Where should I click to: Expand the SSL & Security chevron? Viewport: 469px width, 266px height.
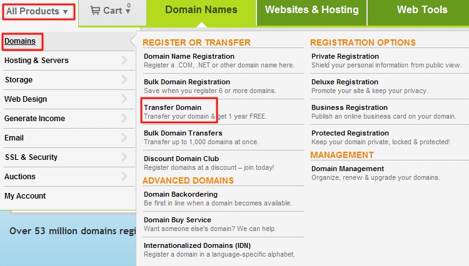(x=124, y=157)
